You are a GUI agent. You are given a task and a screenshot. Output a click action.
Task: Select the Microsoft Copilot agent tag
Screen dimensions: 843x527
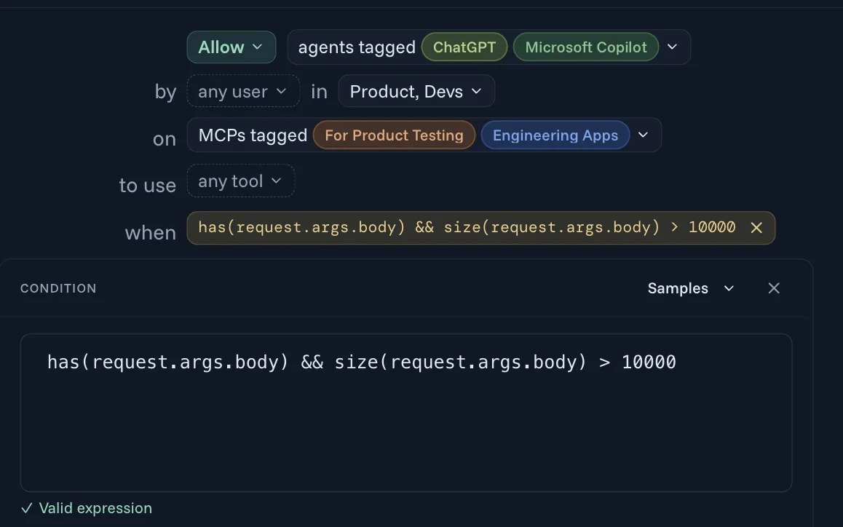(x=585, y=47)
